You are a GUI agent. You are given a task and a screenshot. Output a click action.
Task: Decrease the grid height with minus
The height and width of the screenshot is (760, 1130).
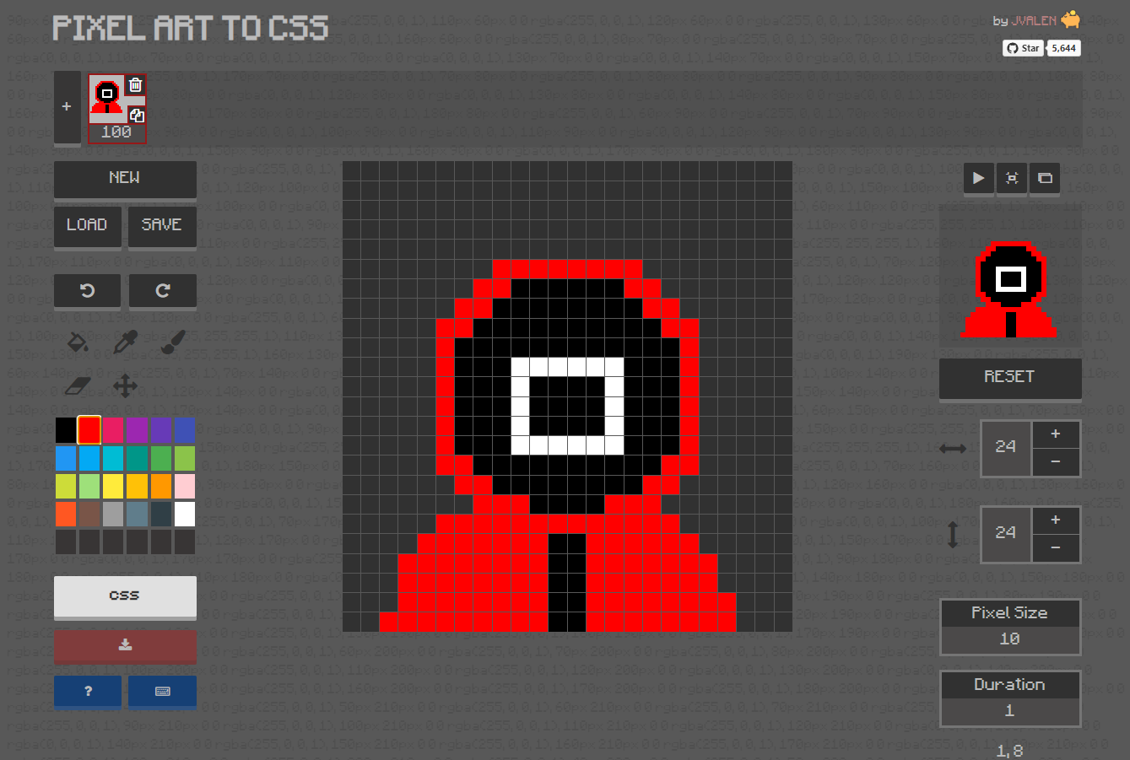coord(1056,548)
